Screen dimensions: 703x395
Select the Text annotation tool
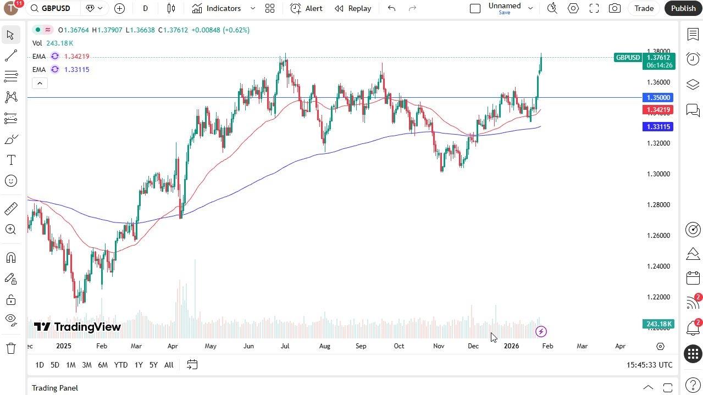(x=10, y=160)
